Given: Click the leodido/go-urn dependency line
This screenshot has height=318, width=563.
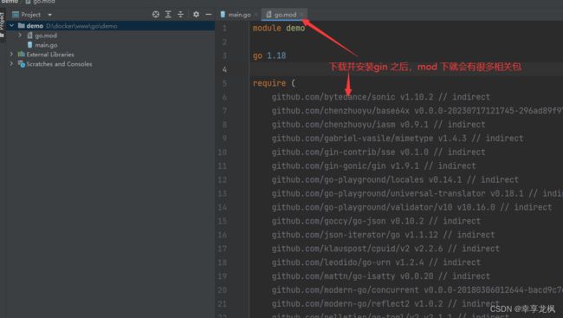Looking at the screenshot, I should coord(376,263).
